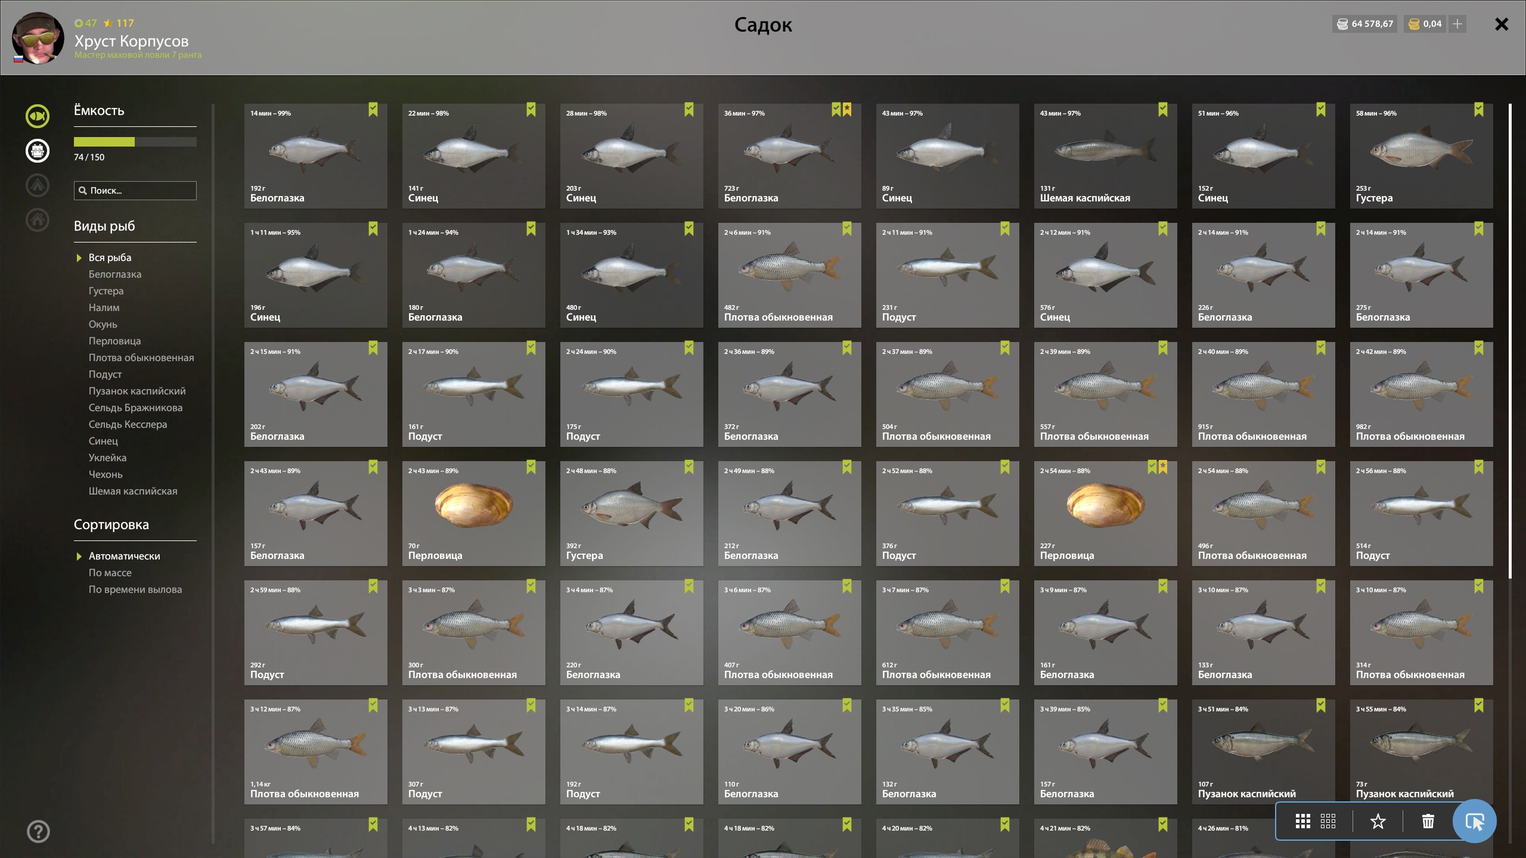Filter fish list by Пузанок каспийский
The width and height of the screenshot is (1526, 858).
(137, 391)
